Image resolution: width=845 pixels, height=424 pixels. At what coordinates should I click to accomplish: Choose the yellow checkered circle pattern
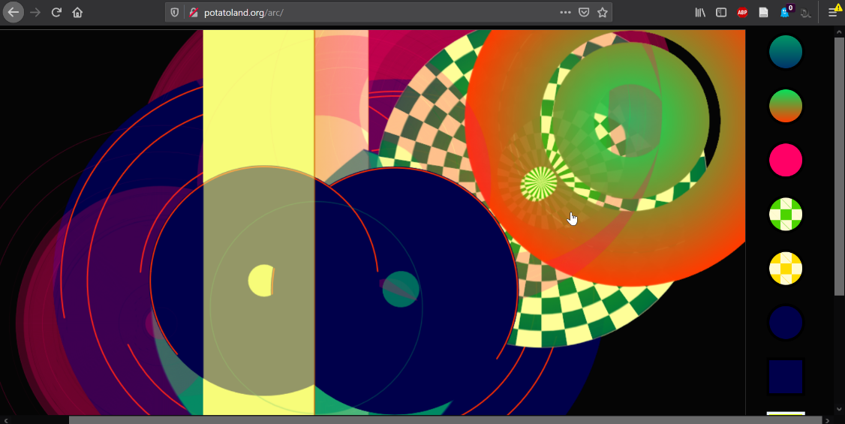[786, 268]
